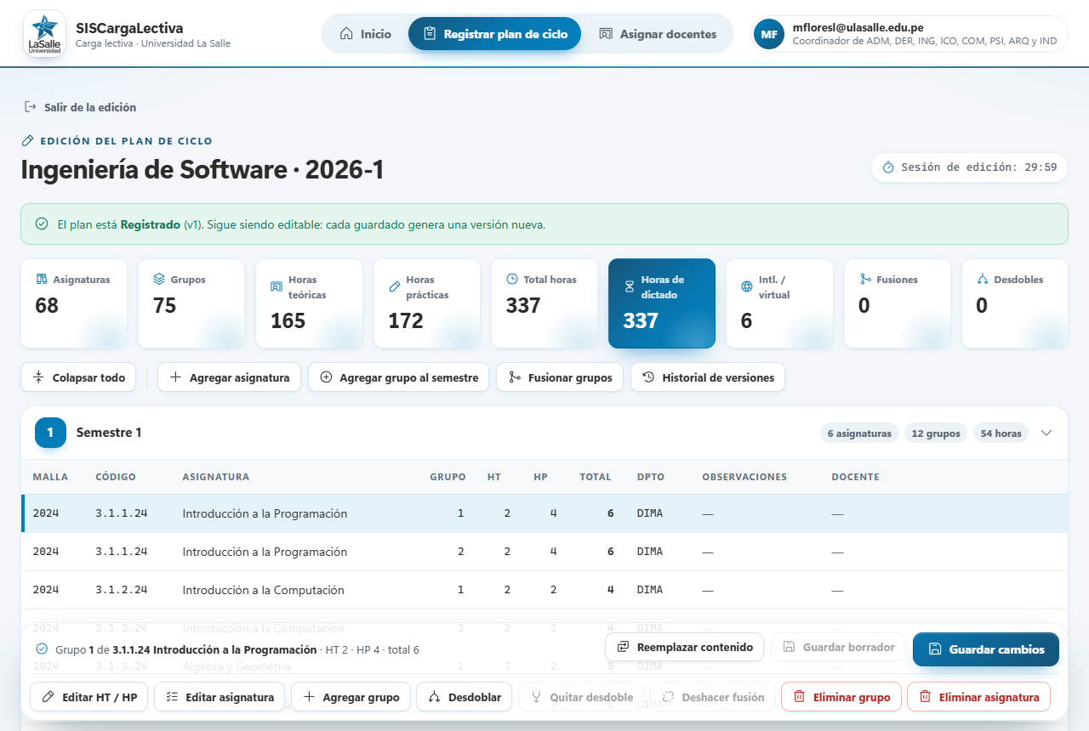Click the Desdobles split icon
Screen dimensions: 1089x731
pyautogui.click(x=983, y=279)
